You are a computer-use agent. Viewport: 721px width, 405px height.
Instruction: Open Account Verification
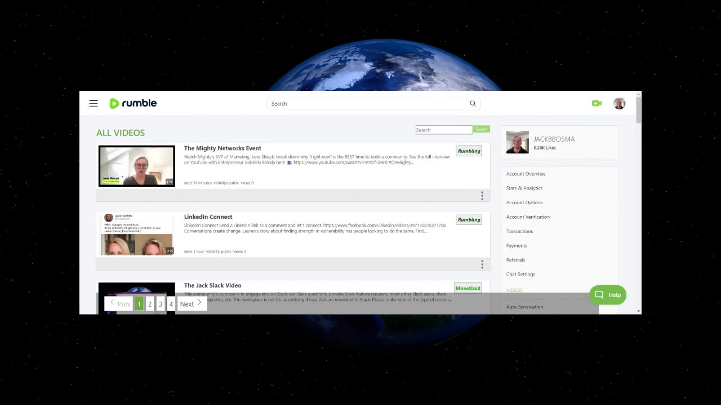tap(528, 217)
